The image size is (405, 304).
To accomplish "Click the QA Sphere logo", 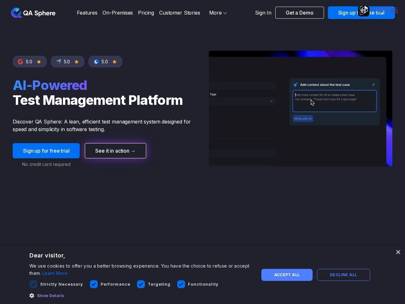I will [33, 13].
